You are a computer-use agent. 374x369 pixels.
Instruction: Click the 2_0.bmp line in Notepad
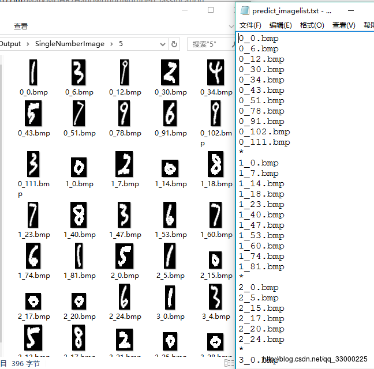pos(259,288)
